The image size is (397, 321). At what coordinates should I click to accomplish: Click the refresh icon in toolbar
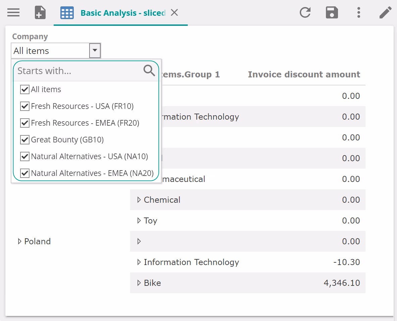[305, 13]
